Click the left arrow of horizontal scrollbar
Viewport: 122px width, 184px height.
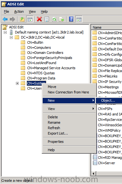(93, 173)
